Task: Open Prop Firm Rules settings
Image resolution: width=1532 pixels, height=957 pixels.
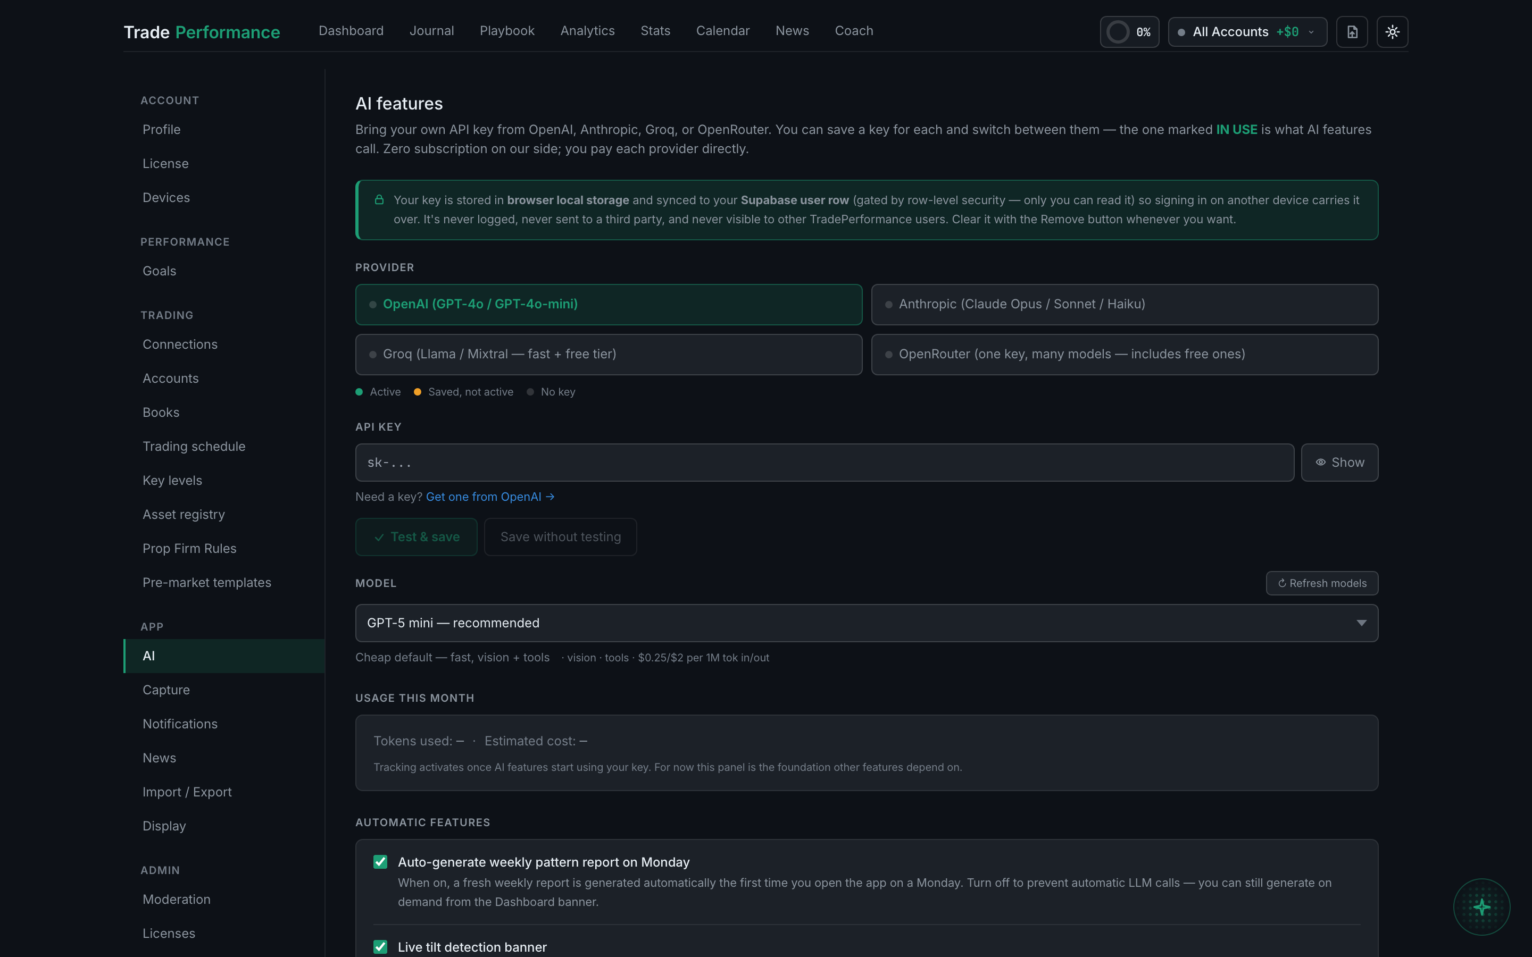Action: [224, 549]
